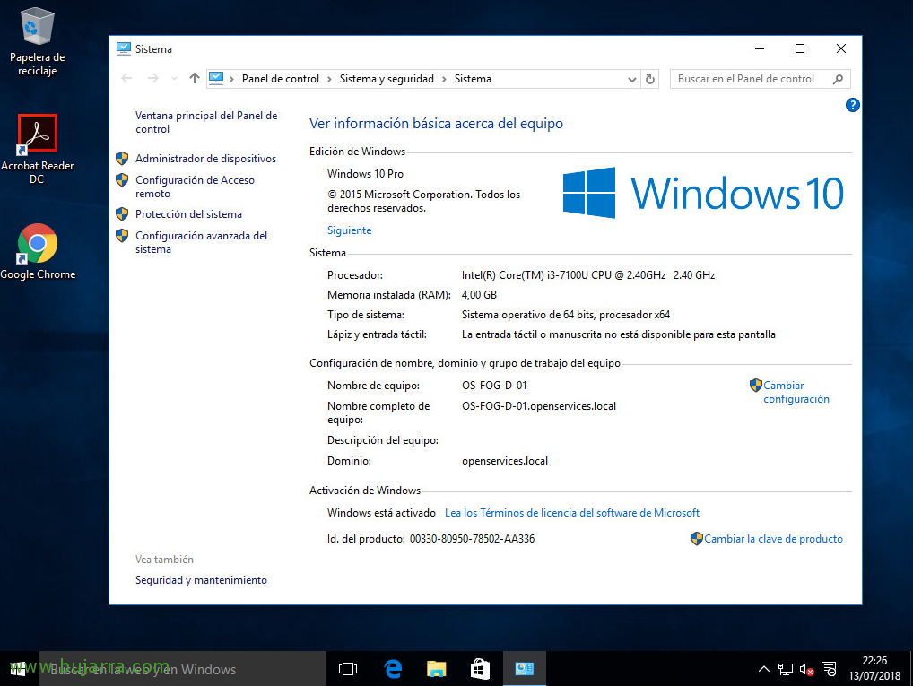Open Configuración de Acceso remoto
The height and width of the screenshot is (686, 913).
(195, 187)
